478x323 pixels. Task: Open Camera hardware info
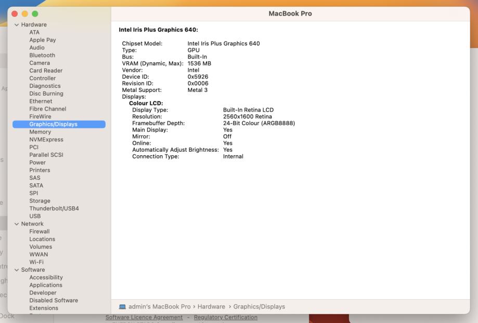coord(40,63)
